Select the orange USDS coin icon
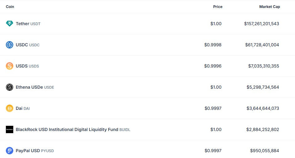 coord(9,66)
